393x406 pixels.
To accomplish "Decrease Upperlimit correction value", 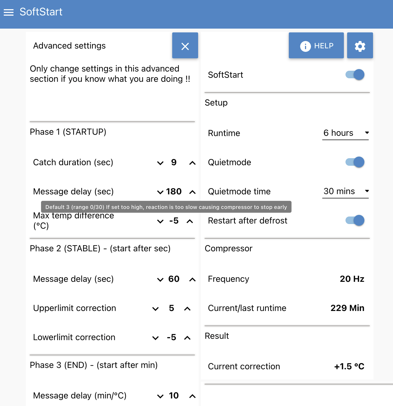I will click(155, 309).
